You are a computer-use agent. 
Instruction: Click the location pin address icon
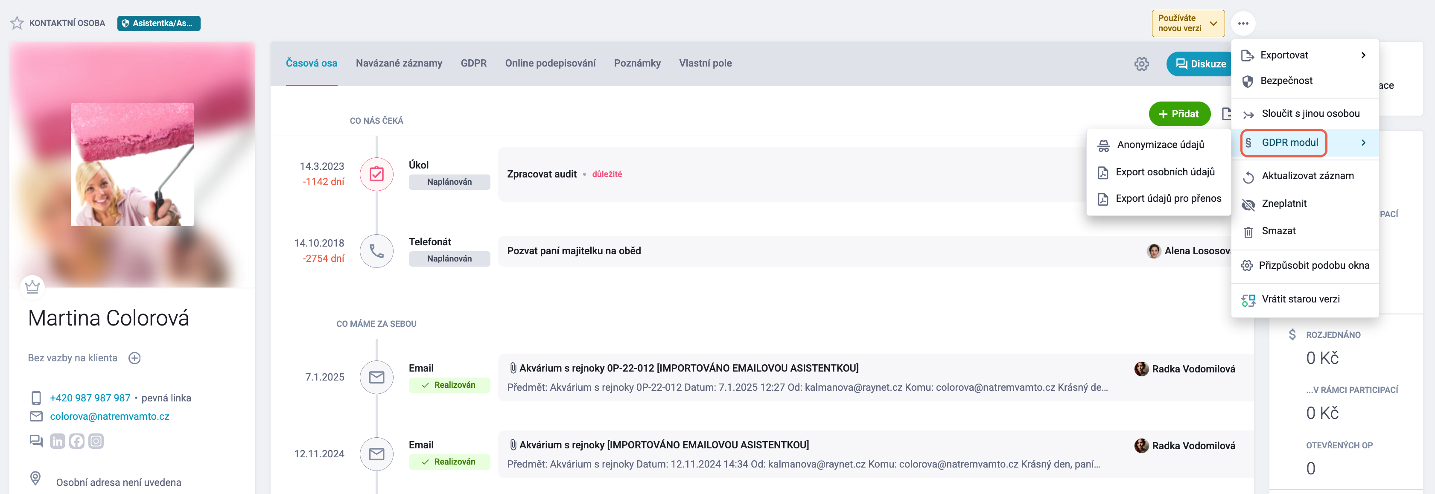[35, 478]
